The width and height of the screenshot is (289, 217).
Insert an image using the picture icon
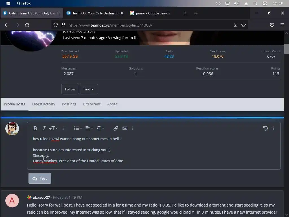tap(125, 128)
